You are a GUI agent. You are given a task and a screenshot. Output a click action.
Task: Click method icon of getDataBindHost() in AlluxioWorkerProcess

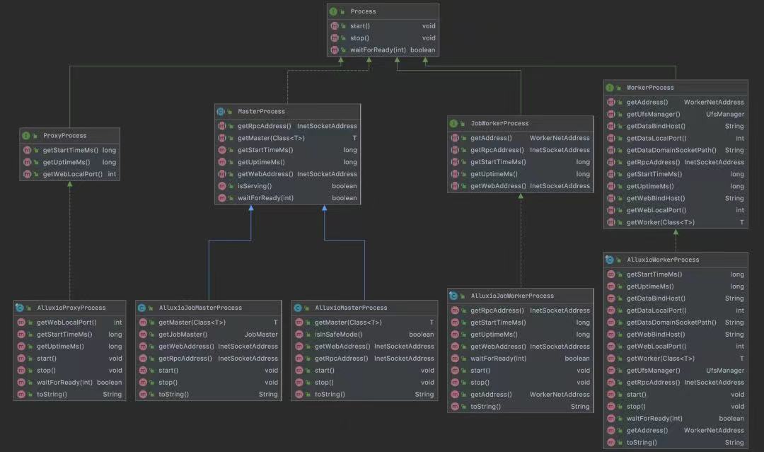(x=611, y=298)
